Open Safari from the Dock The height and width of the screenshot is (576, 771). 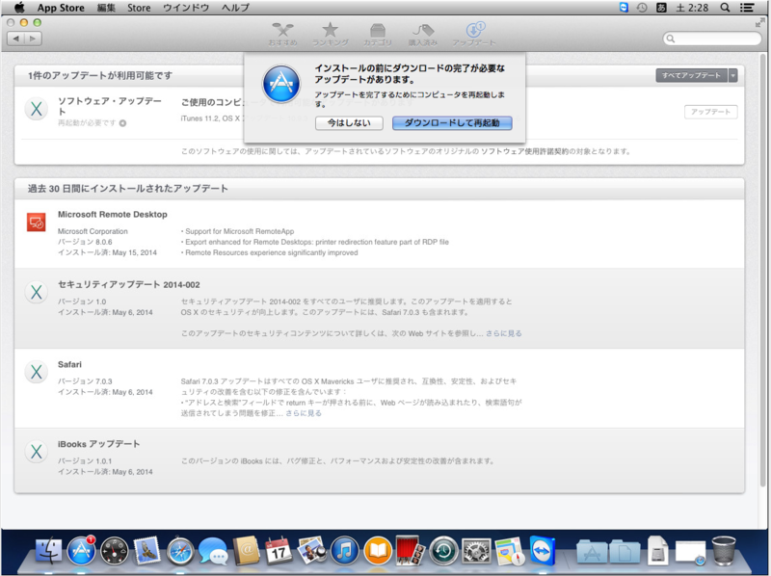coord(180,550)
